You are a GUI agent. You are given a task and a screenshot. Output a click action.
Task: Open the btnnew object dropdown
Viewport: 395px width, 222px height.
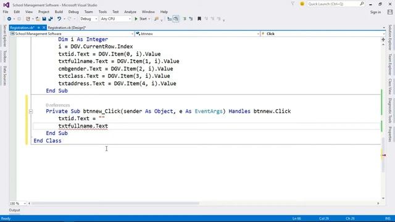click(x=197, y=34)
